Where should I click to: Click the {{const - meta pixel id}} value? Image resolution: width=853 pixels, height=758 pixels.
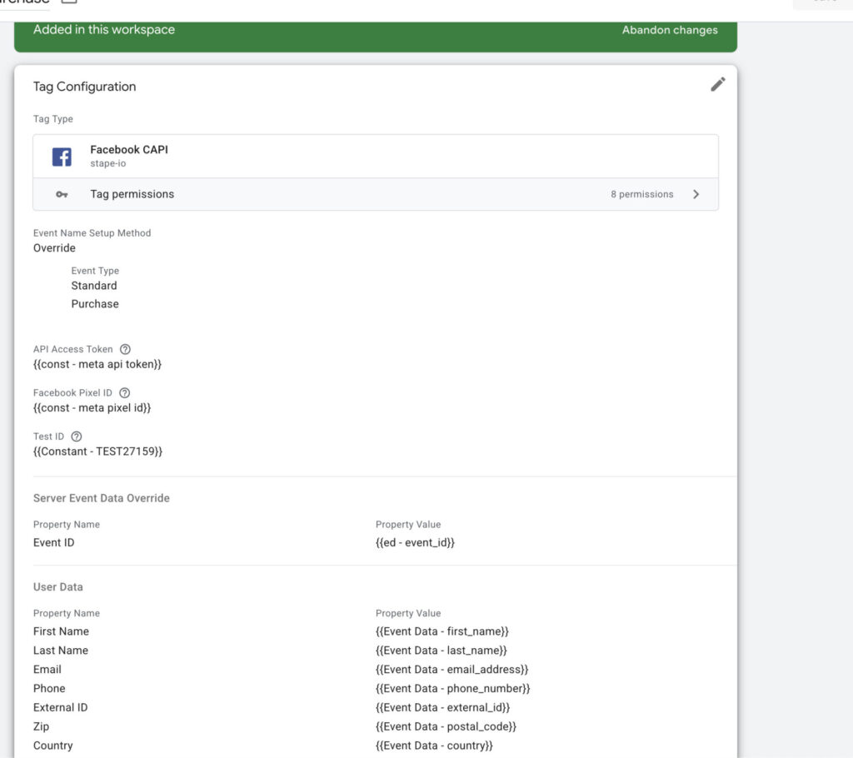point(92,408)
